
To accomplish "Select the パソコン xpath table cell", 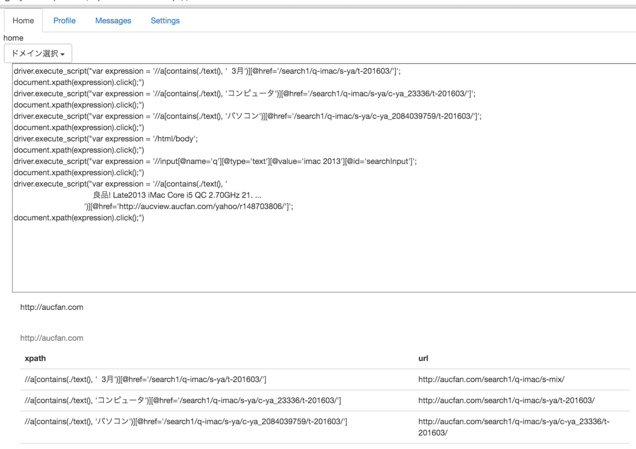I will point(217,427).
